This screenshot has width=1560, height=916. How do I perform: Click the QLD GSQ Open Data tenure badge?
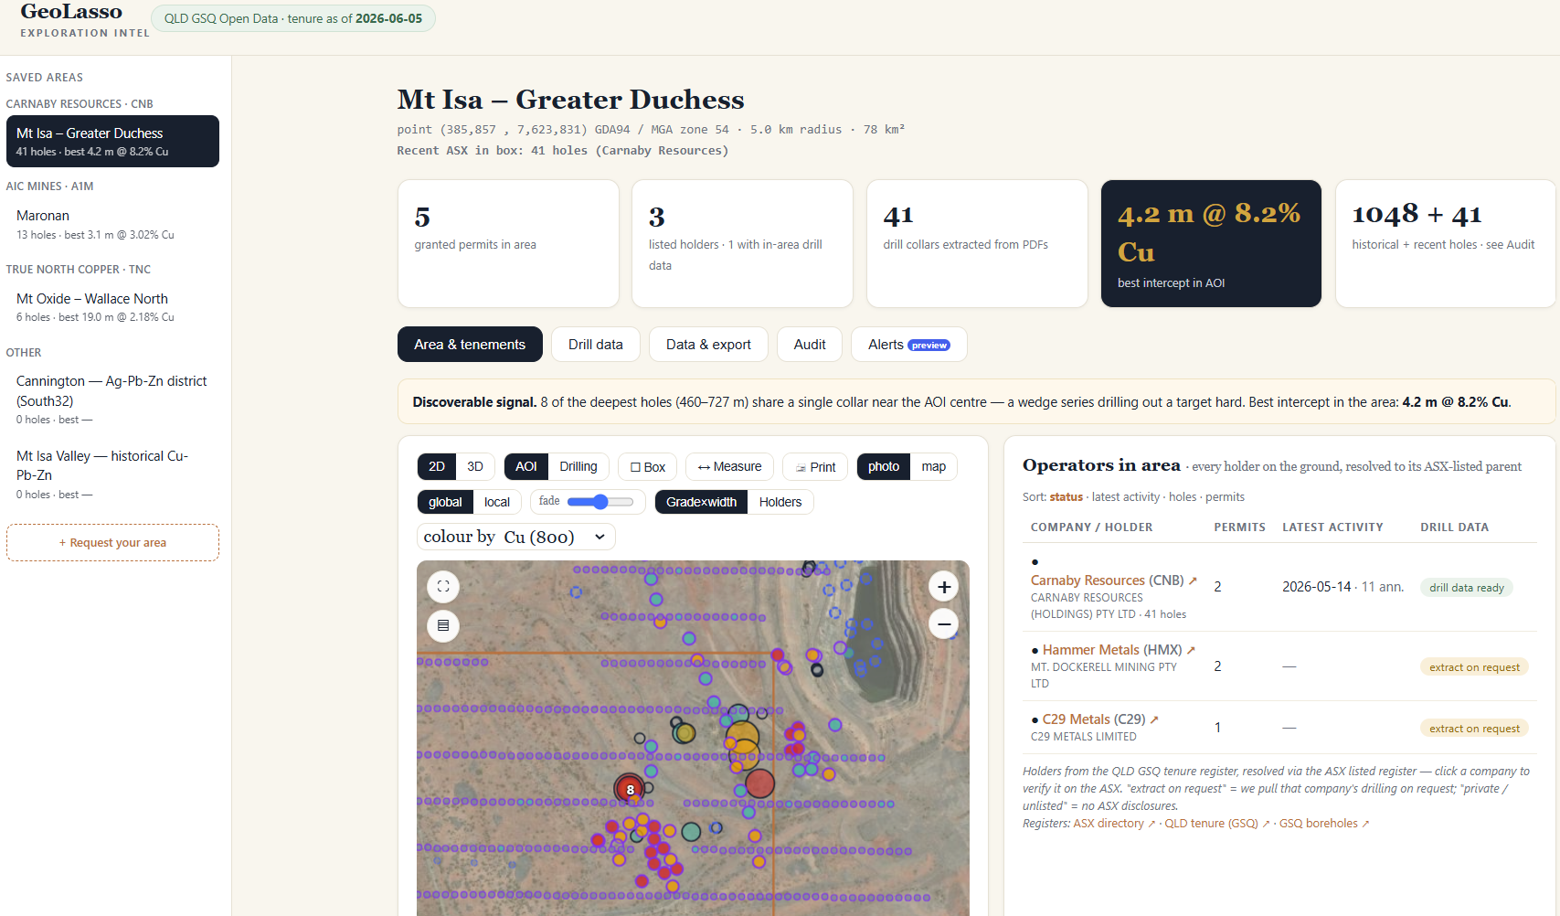[x=293, y=18]
